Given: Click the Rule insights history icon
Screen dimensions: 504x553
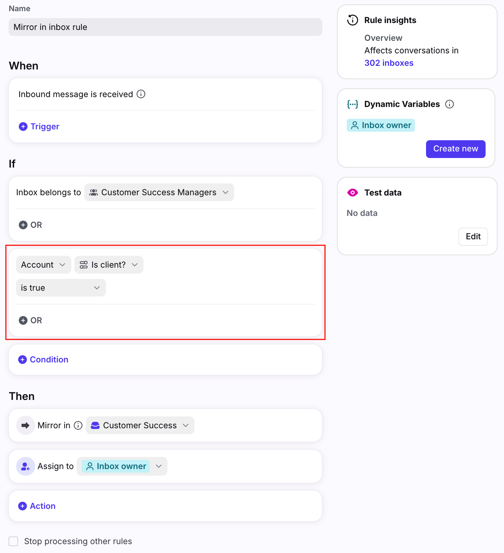Looking at the screenshot, I should (353, 20).
